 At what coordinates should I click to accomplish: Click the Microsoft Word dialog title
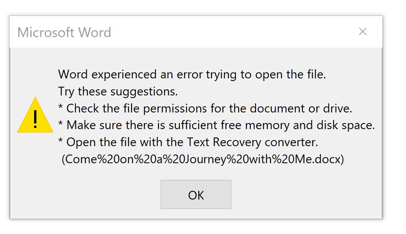(x=64, y=32)
